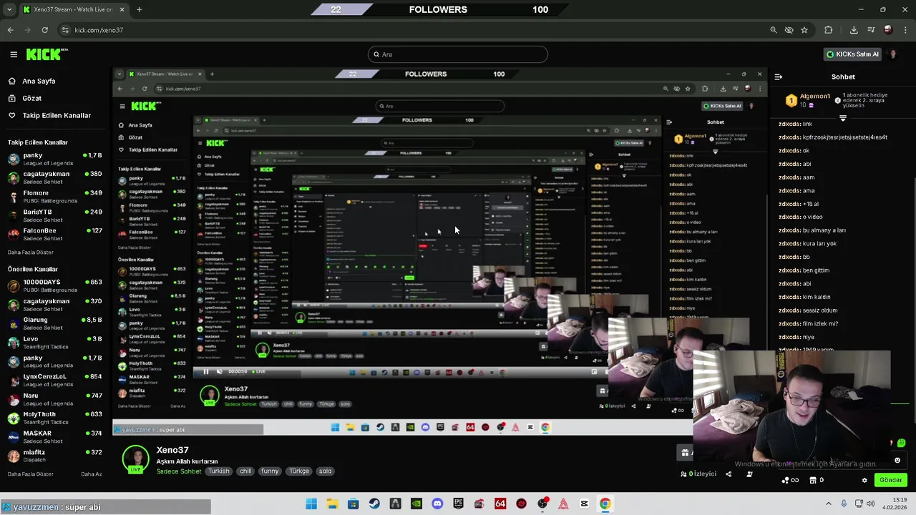
Task: Open Windows Start menu
Action: click(311, 504)
